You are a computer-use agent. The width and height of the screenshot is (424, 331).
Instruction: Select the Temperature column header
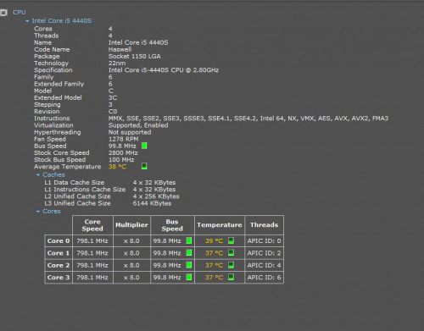tap(220, 225)
